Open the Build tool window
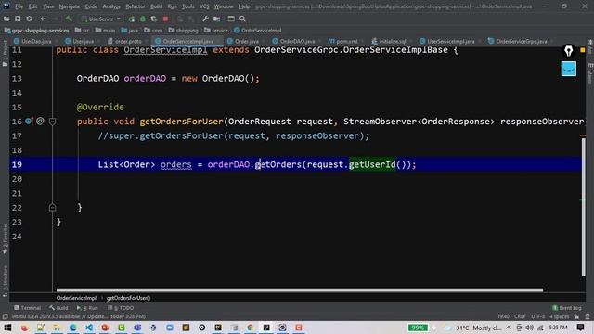The height and width of the screenshot is (334, 594). [x=58, y=308]
